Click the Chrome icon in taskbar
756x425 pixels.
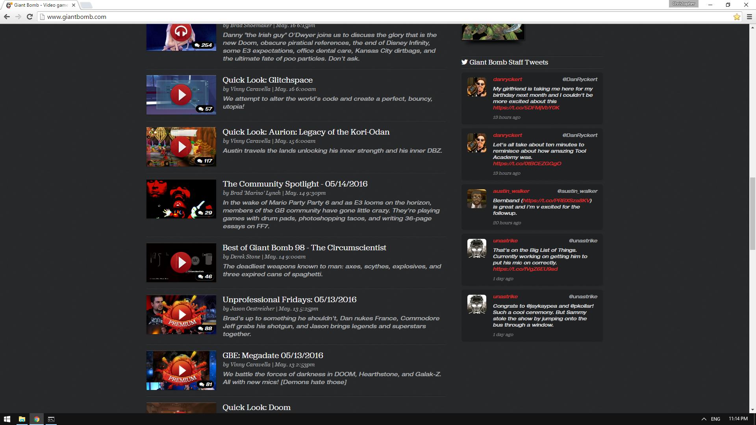(x=37, y=419)
